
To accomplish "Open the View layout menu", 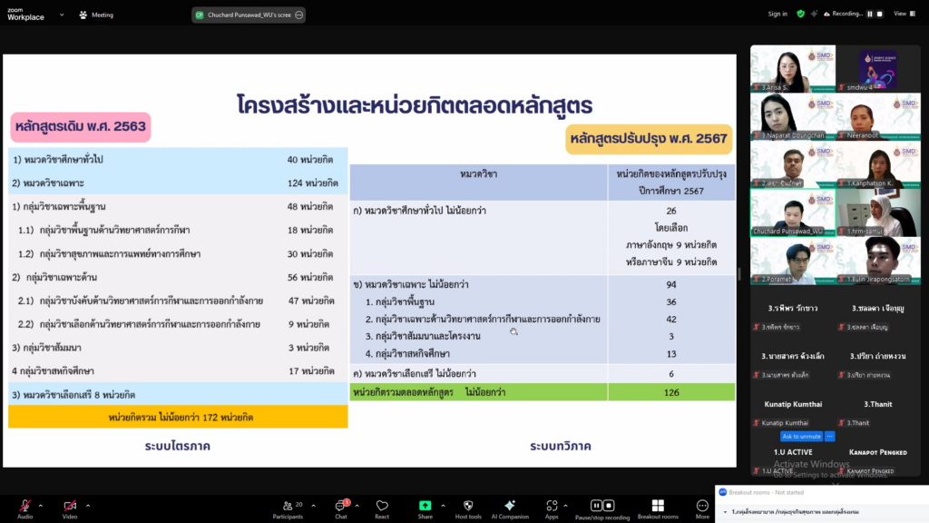I will click(905, 14).
